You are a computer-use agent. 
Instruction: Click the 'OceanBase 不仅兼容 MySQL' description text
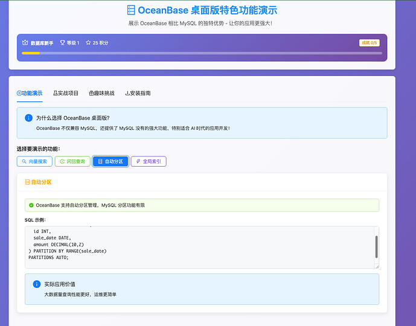pos(133,128)
